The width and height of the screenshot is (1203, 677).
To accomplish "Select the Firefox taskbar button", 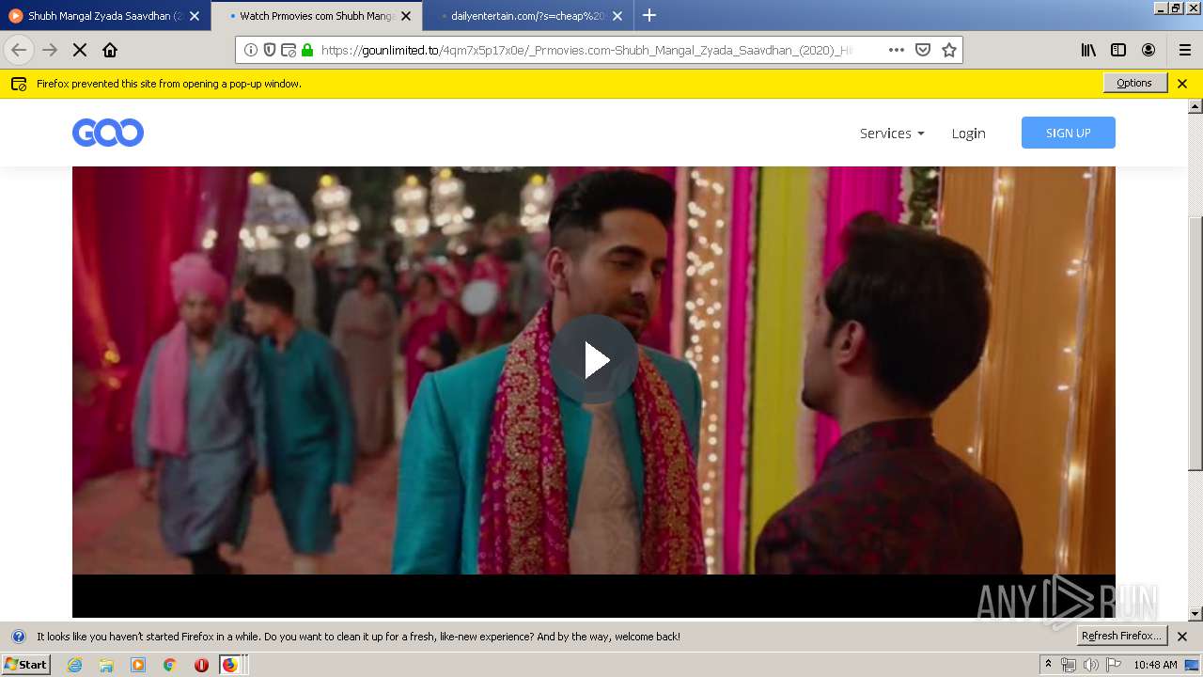I will 233,665.
